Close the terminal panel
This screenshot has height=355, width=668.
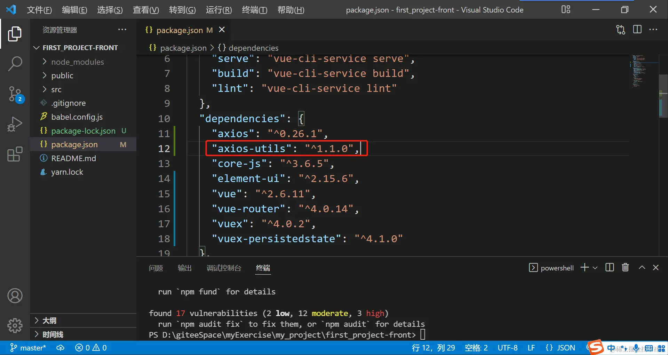pyautogui.click(x=656, y=267)
